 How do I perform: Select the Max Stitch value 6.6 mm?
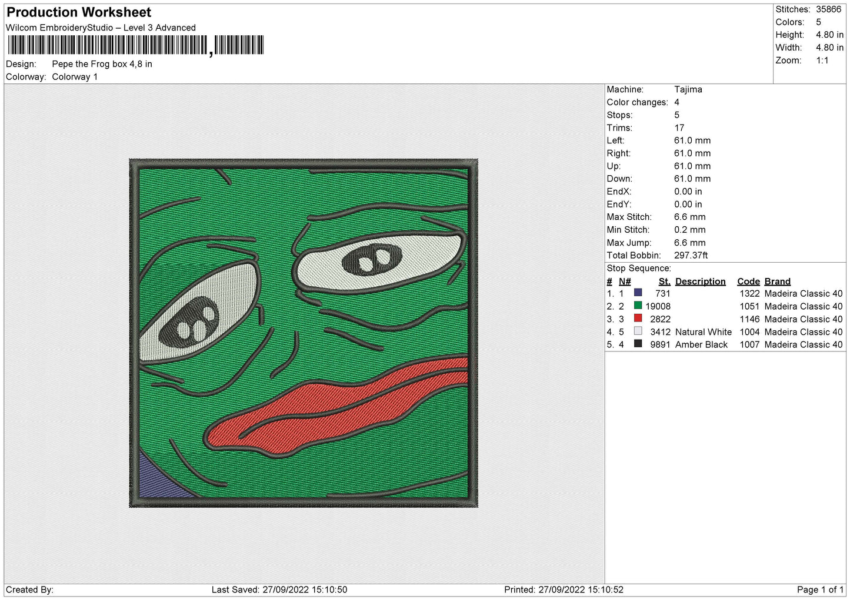[x=689, y=217]
